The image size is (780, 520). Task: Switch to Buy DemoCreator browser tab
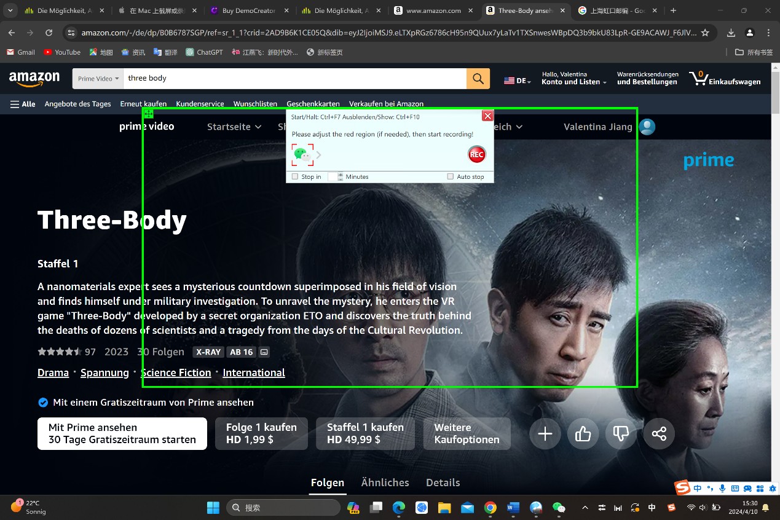249,10
